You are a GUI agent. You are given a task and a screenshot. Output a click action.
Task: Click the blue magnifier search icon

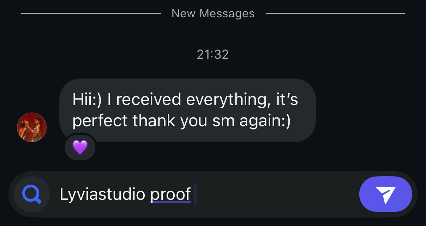(x=31, y=194)
